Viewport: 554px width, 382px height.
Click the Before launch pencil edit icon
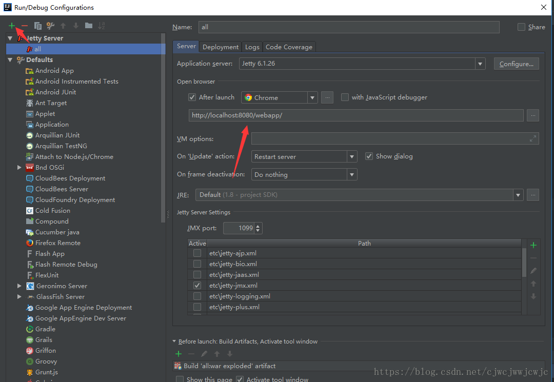(204, 354)
